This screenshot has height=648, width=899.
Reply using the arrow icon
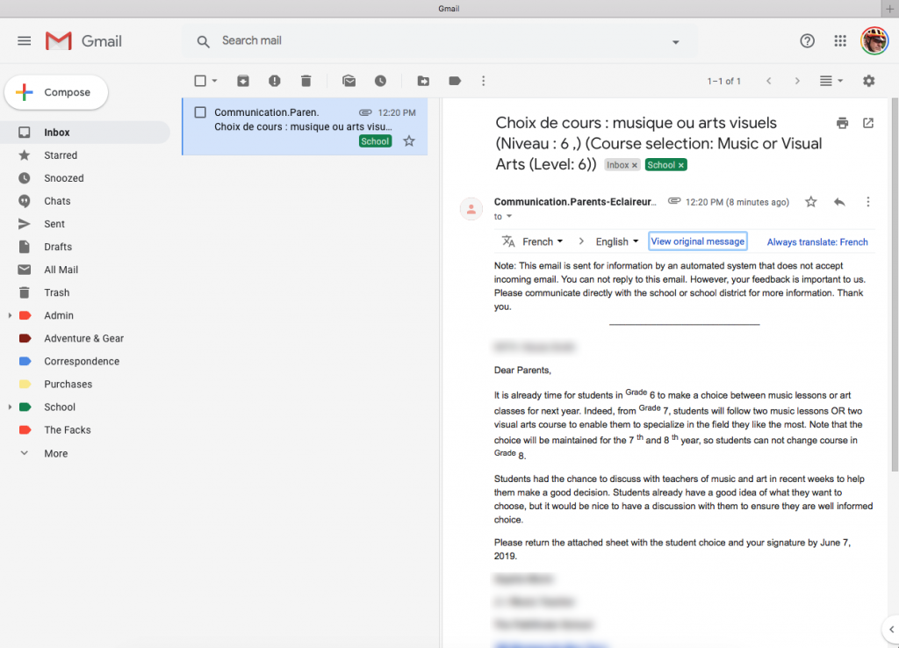[839, 202]
